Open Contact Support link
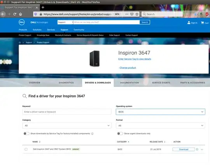The height and width of the screenshot is (165, 210). pyautogui.click(x=132, y=35)
